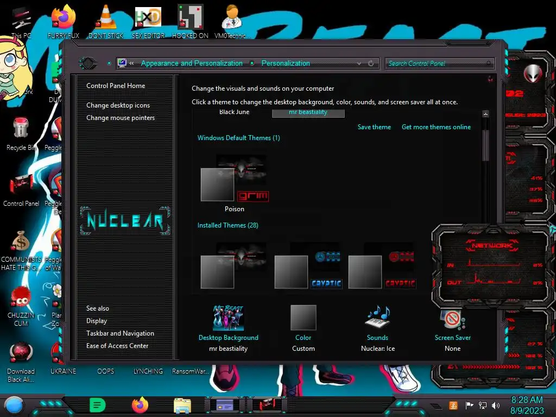Open Taskbar and Navigation link
This screenshot has width=556, height=417.
coord(120,333)
